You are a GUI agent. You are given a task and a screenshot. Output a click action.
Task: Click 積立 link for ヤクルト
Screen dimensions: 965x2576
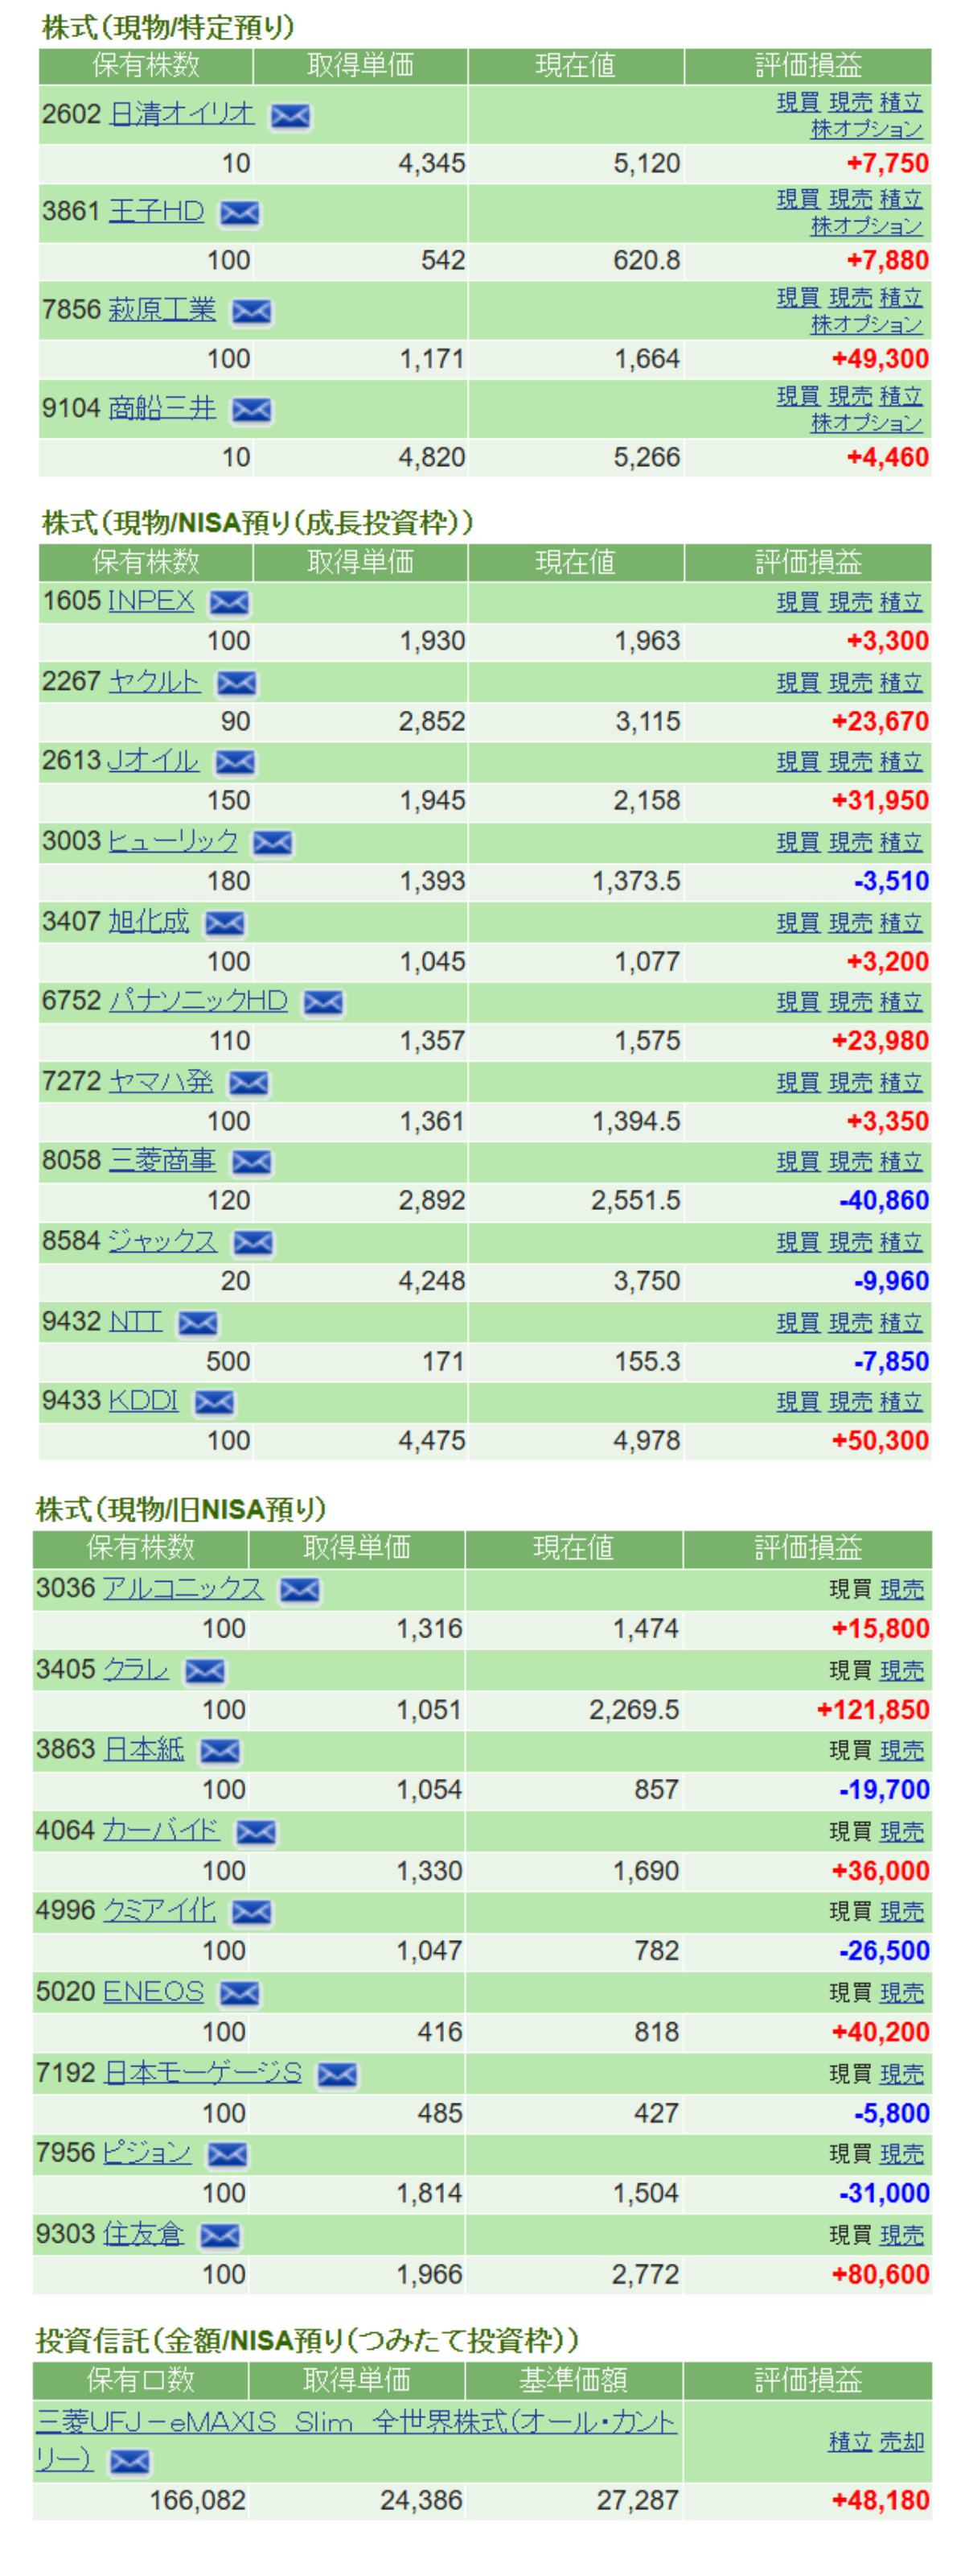click(900, 683)
